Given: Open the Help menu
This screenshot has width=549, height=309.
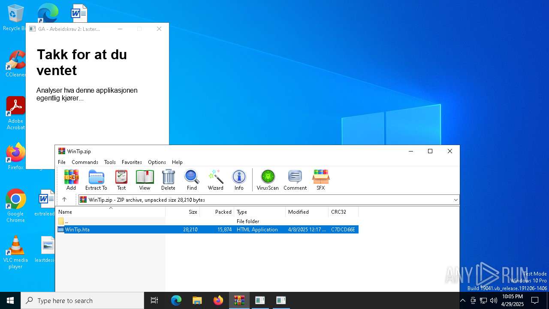Looking at the screenshot, I should (x=177, y=162).
